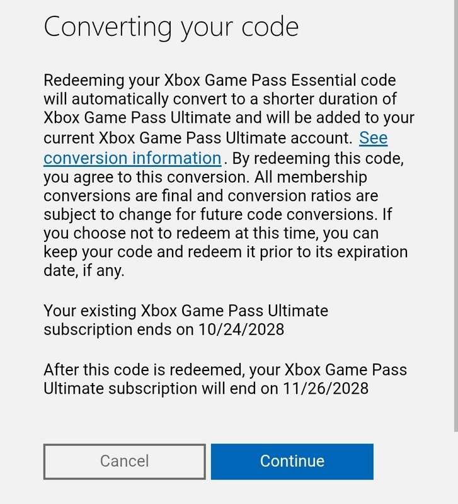Screen dimensions: 458x504
Task: Click 'Your existing Xbox Game Pass Ultimate' line
Action: 186,311
